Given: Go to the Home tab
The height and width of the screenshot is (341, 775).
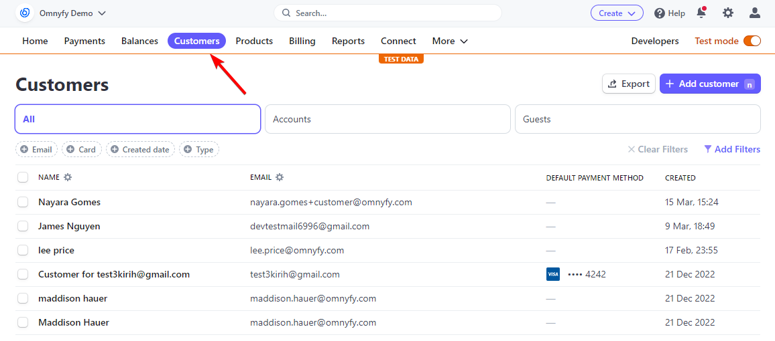Looking at the screenshot, I should 35,41.
